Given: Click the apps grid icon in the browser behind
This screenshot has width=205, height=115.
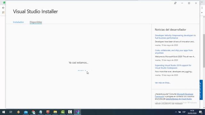Looking at the screenshot, I should click(x=3, y=12).
